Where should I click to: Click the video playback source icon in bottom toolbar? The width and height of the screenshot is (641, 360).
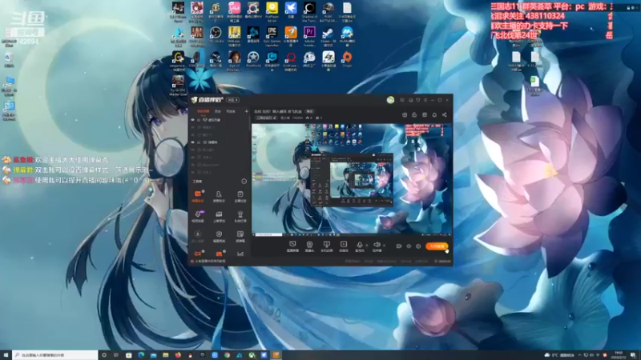point(344,246)
